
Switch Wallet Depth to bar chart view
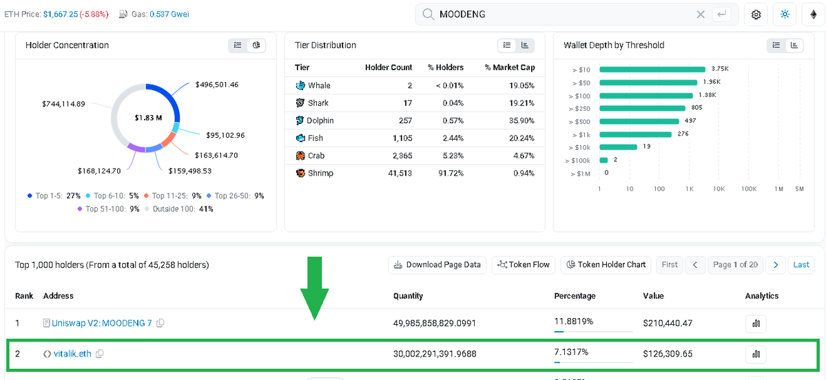[x=794, y=45]
